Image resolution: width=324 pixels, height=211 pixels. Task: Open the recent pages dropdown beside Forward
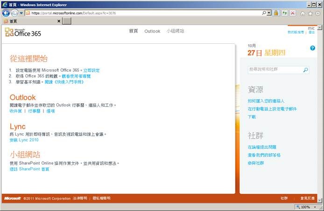(21, 13)
